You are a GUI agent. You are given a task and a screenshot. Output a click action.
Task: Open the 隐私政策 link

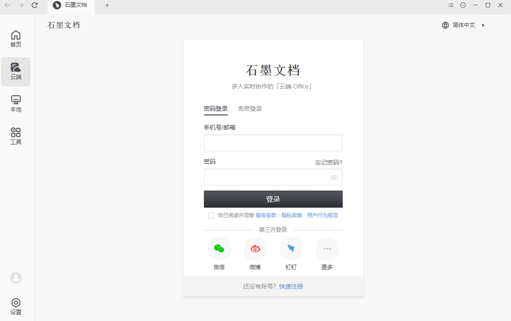coord(292,216)
